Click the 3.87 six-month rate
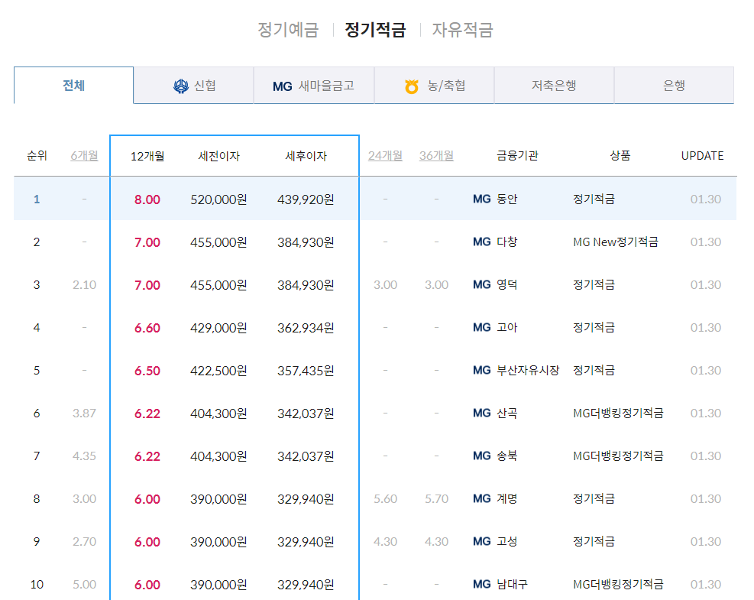Image resolution: width=754 pixels, height=600 pixels. coord(84,414)
